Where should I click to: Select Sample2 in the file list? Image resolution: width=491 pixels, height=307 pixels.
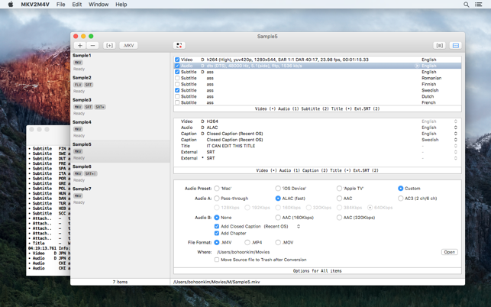(120, 85)
